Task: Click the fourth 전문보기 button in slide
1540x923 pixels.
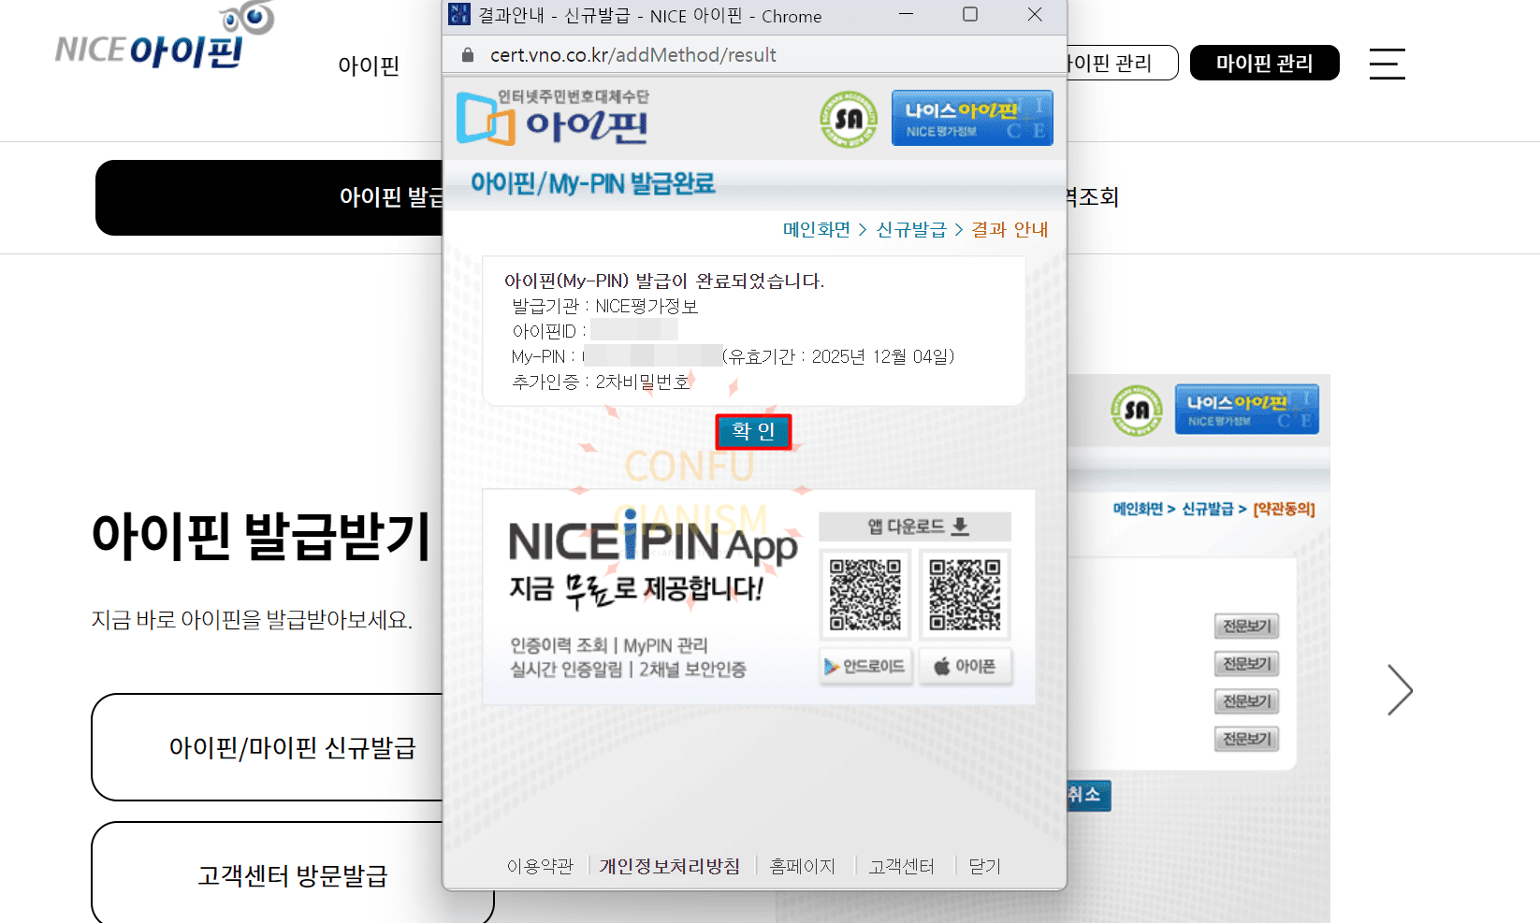Action: tap(1247, 739)
